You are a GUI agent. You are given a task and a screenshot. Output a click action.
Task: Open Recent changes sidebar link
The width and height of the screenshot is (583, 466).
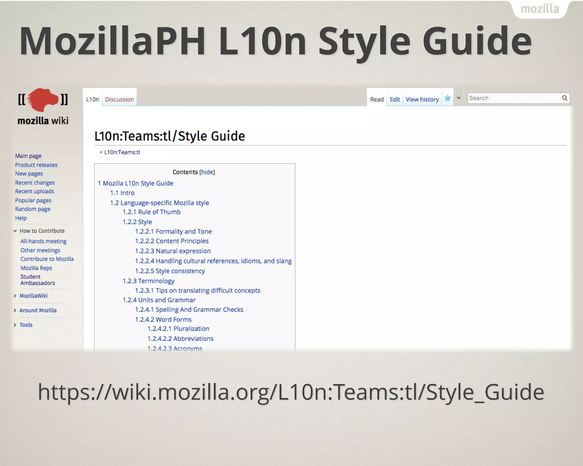point(35,183)
